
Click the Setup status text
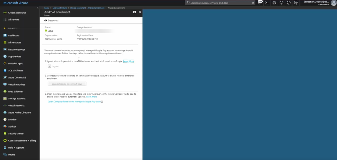point(50,31)
